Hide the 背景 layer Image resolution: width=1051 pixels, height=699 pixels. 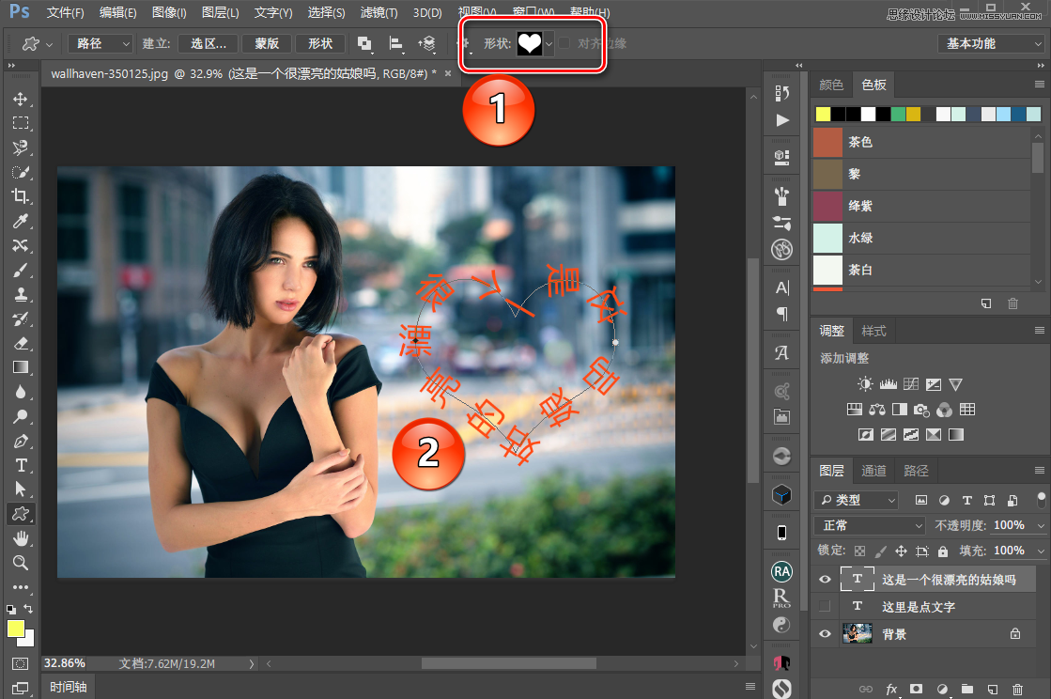coord(825,633)
